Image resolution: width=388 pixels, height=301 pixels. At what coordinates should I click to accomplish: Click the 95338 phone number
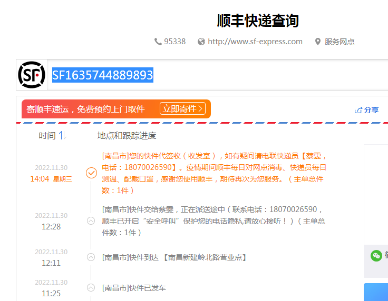[x=174, y=42]
